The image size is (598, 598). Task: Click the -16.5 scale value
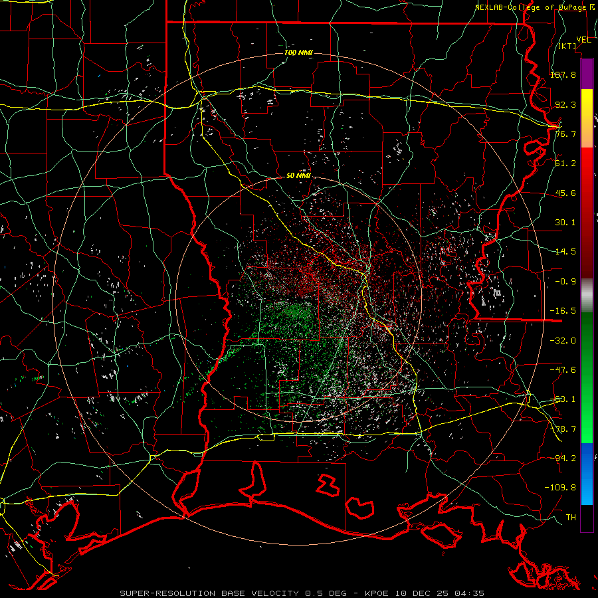coord(563,311)
